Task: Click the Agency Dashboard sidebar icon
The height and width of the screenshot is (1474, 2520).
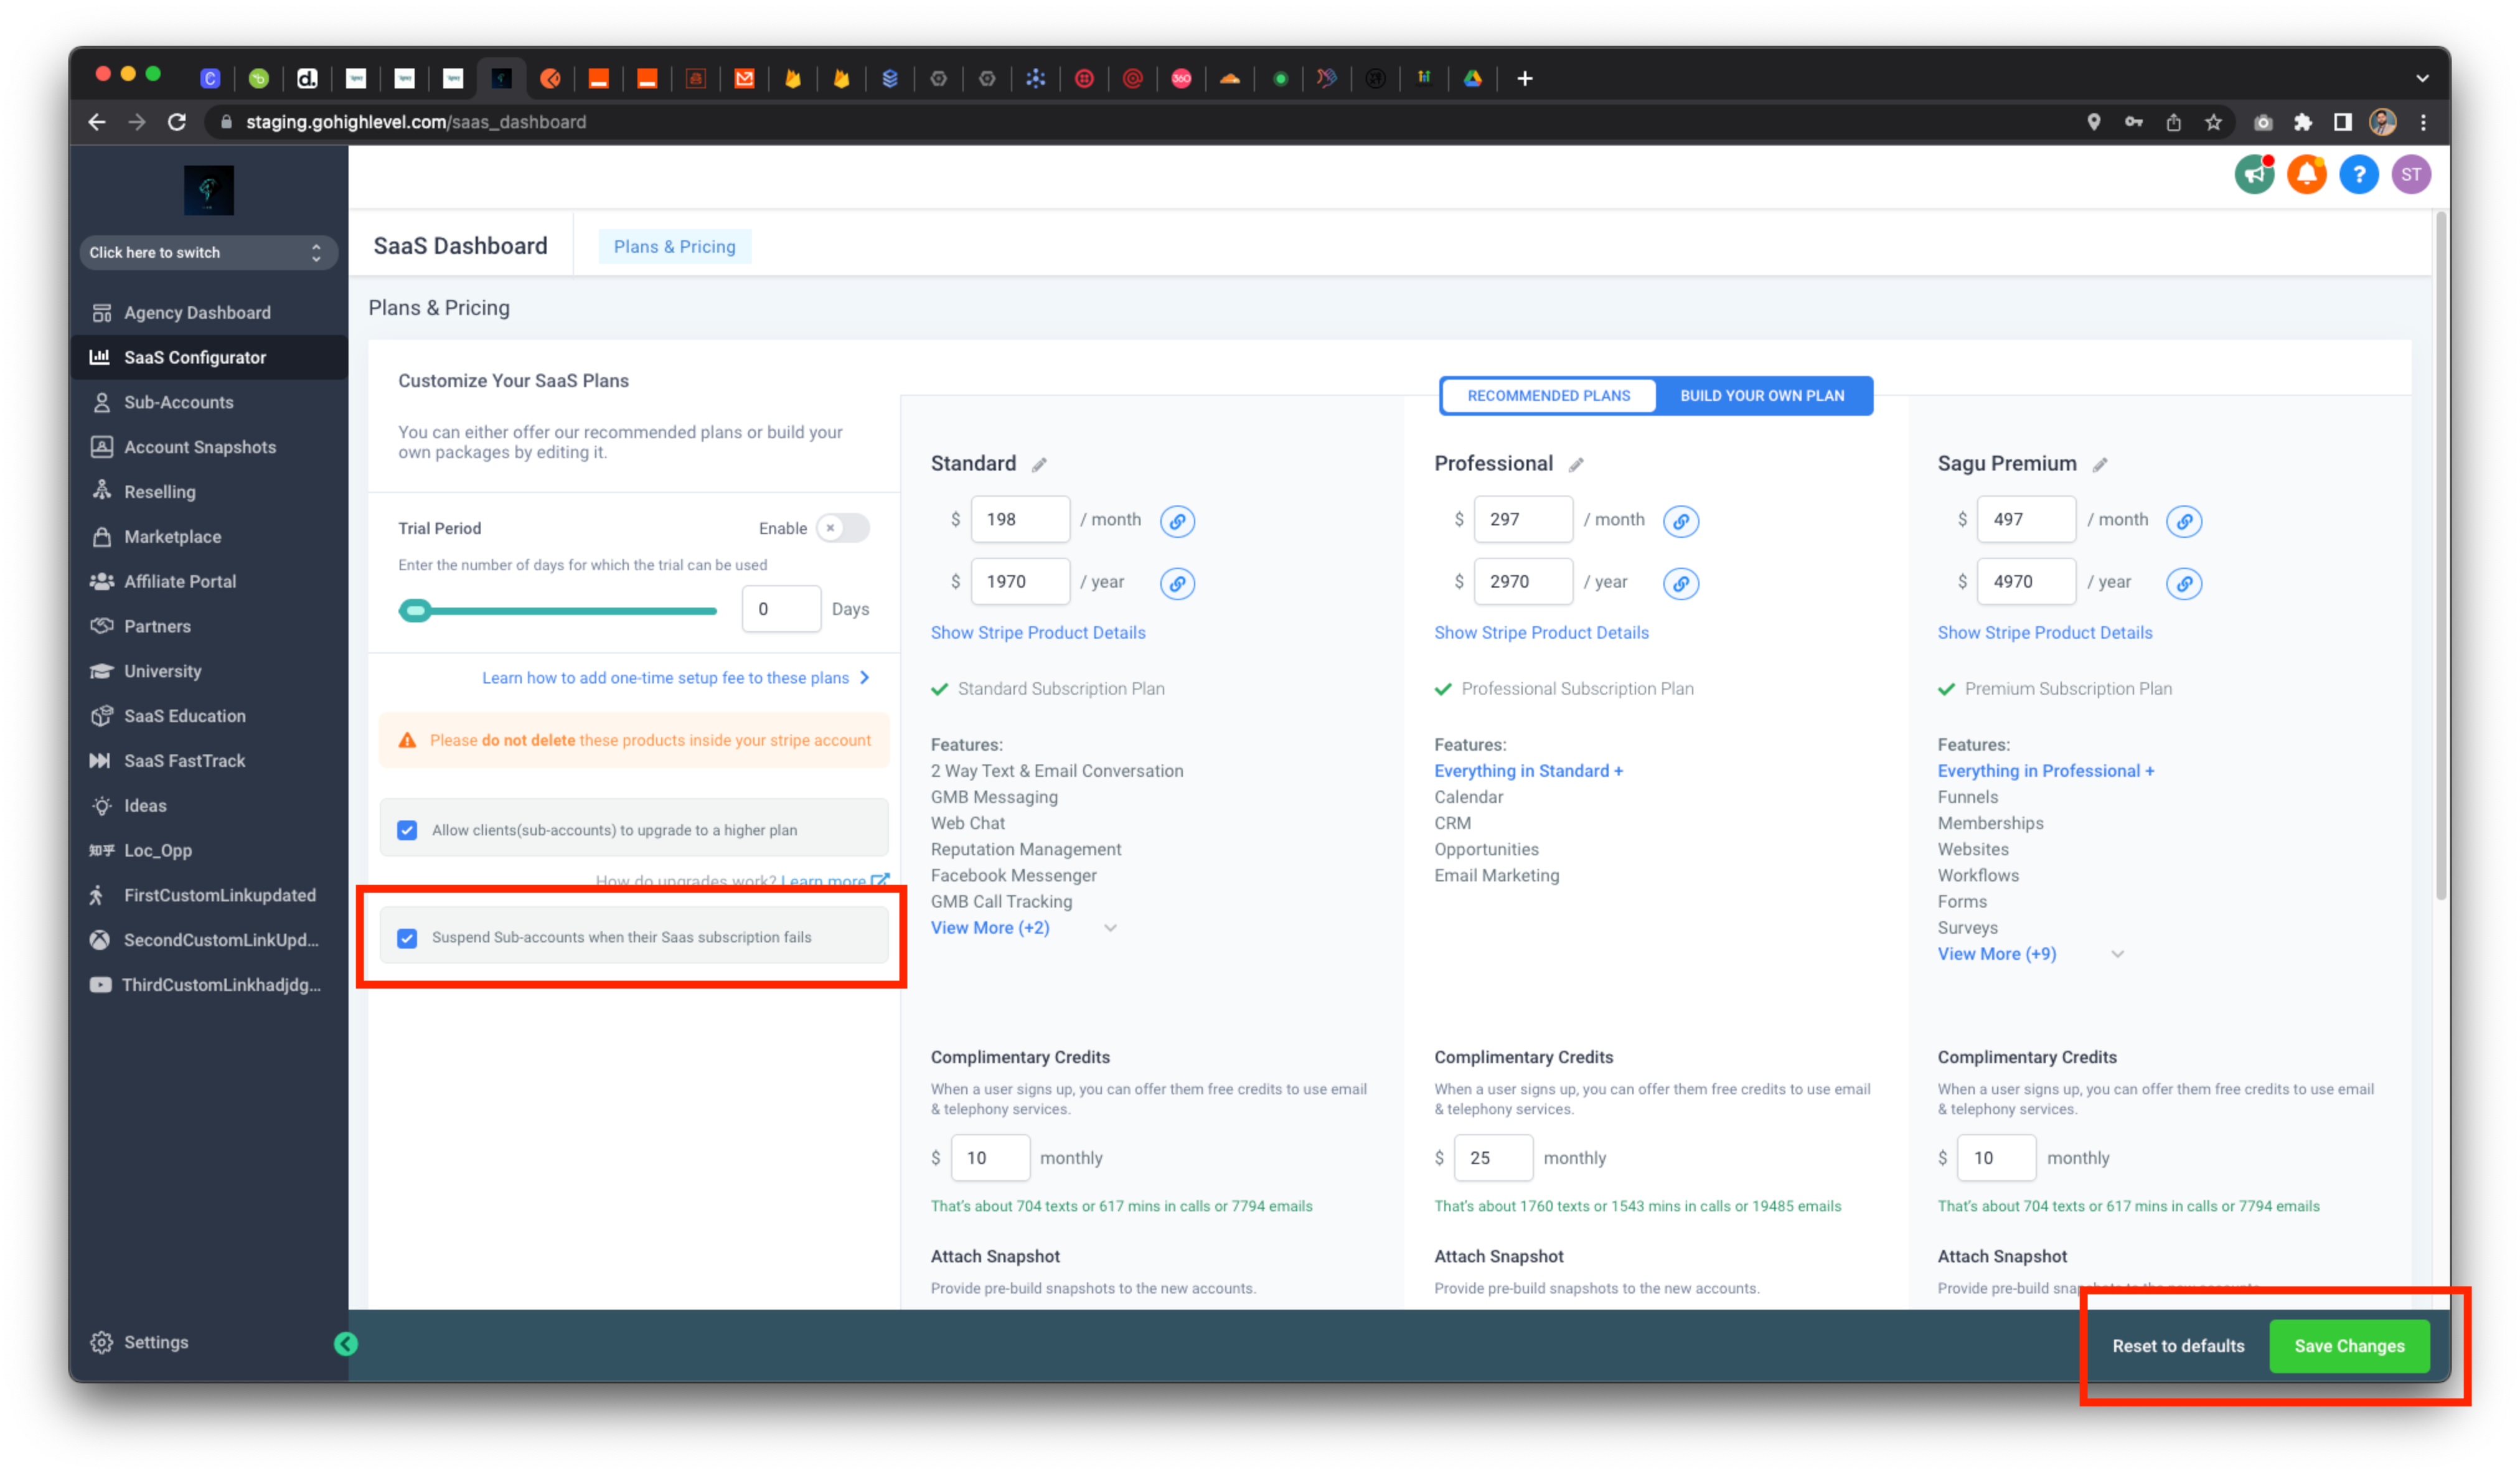Action: (100, 312)
